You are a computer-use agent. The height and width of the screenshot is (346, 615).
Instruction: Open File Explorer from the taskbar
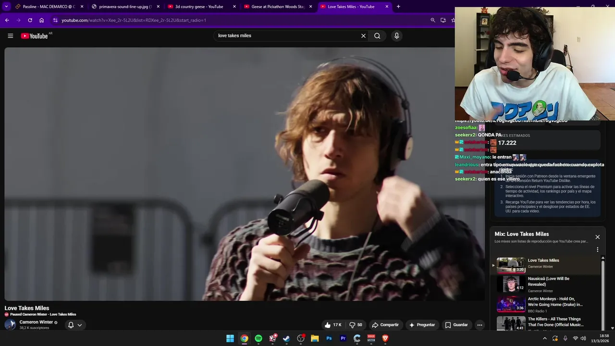(315, 338)
